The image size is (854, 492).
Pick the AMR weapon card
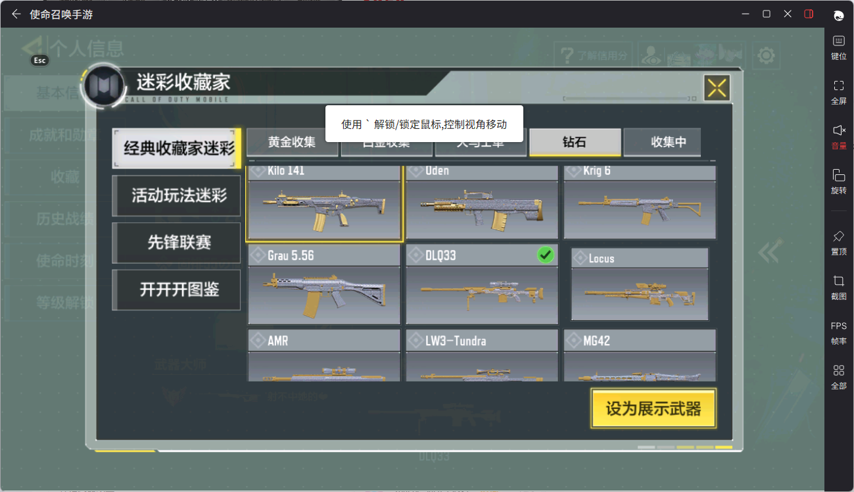coord(324,356)
